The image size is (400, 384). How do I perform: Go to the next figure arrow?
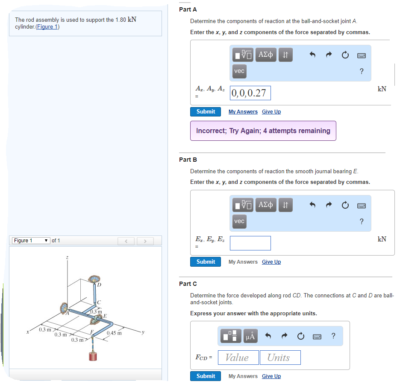145,241
